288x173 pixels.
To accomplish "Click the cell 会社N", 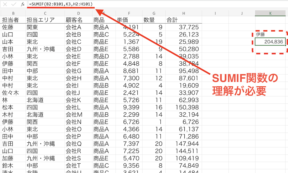I will point(79,122).
